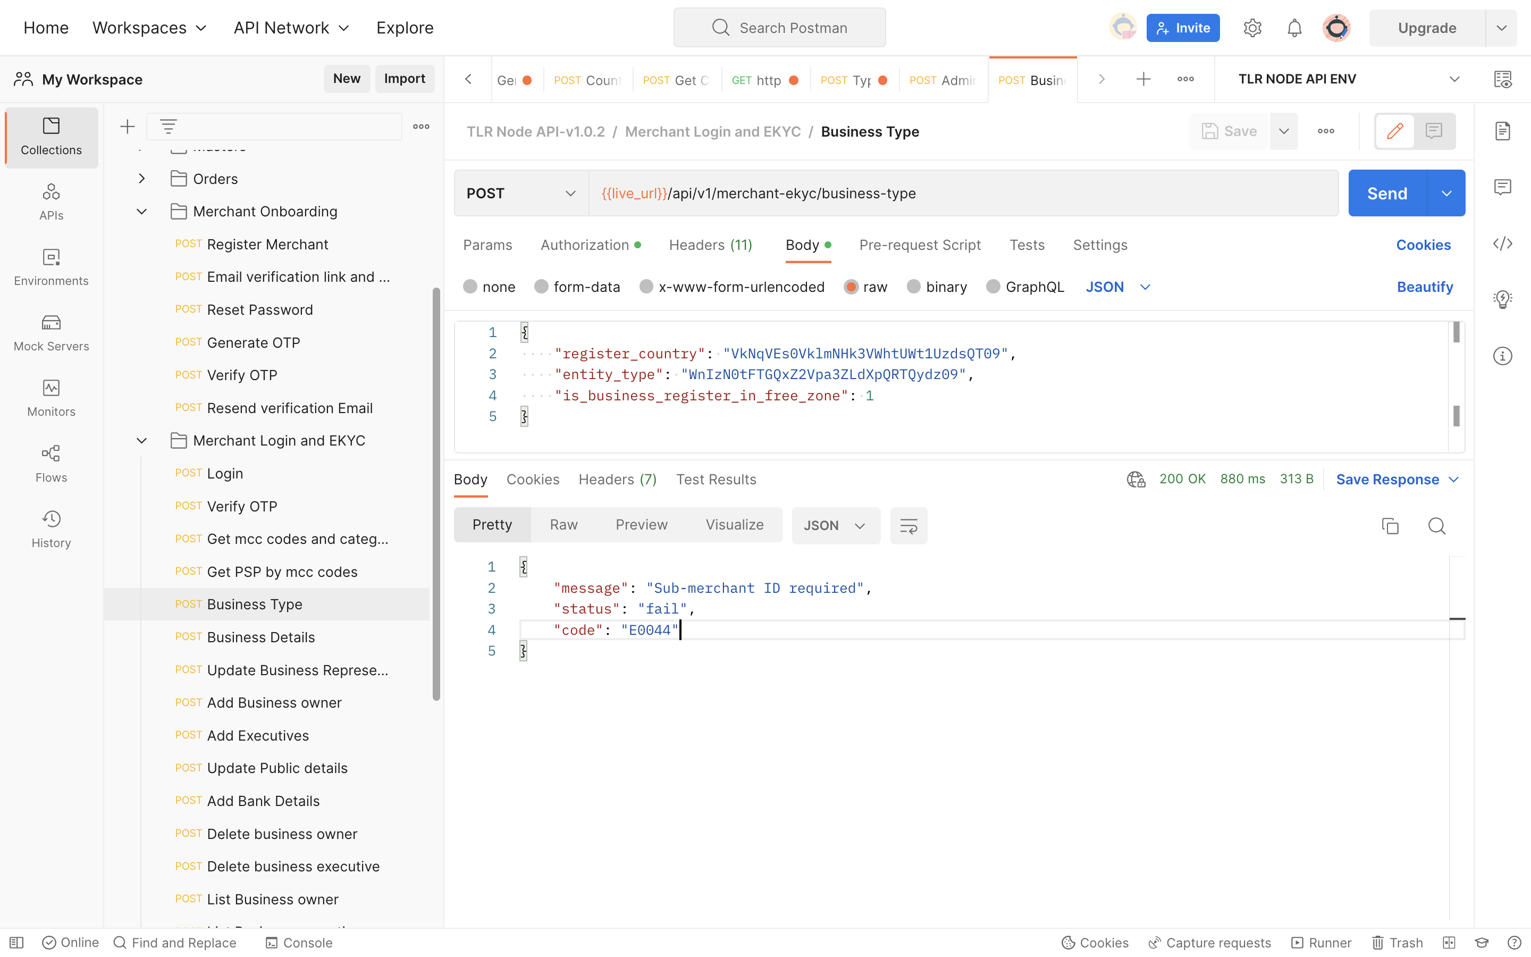
Task: Open a new request tab
Action: click(1143, 79)
